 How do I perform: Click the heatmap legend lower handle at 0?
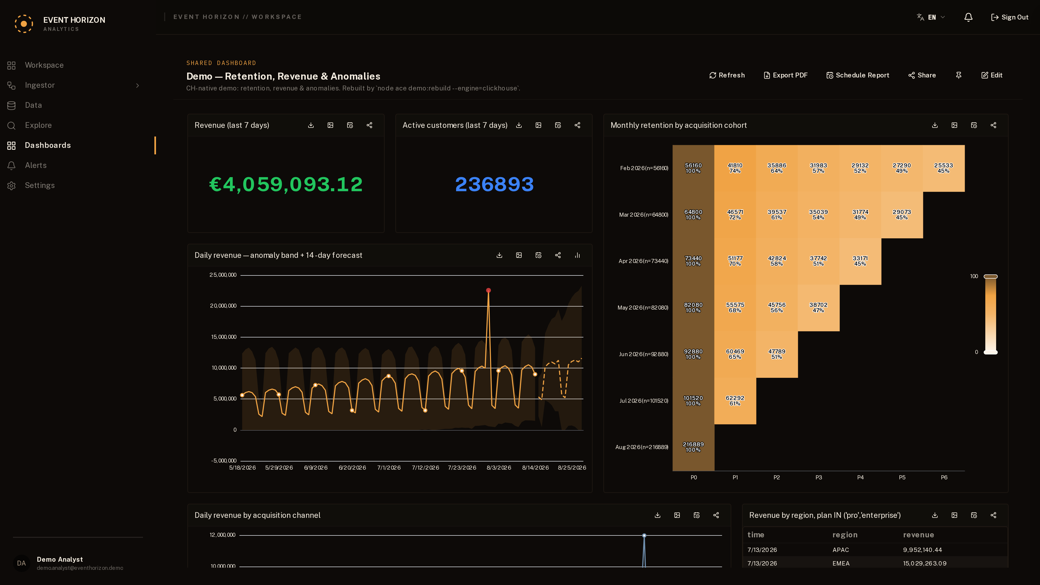(991, 352)
